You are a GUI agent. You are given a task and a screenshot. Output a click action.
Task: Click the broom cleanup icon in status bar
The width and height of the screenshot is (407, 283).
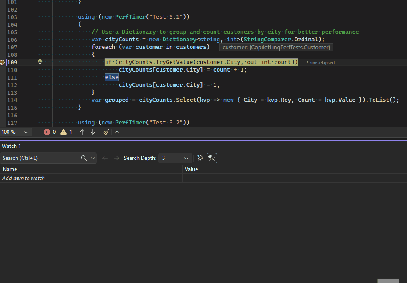pyautogui.click(x=106, y=132)
